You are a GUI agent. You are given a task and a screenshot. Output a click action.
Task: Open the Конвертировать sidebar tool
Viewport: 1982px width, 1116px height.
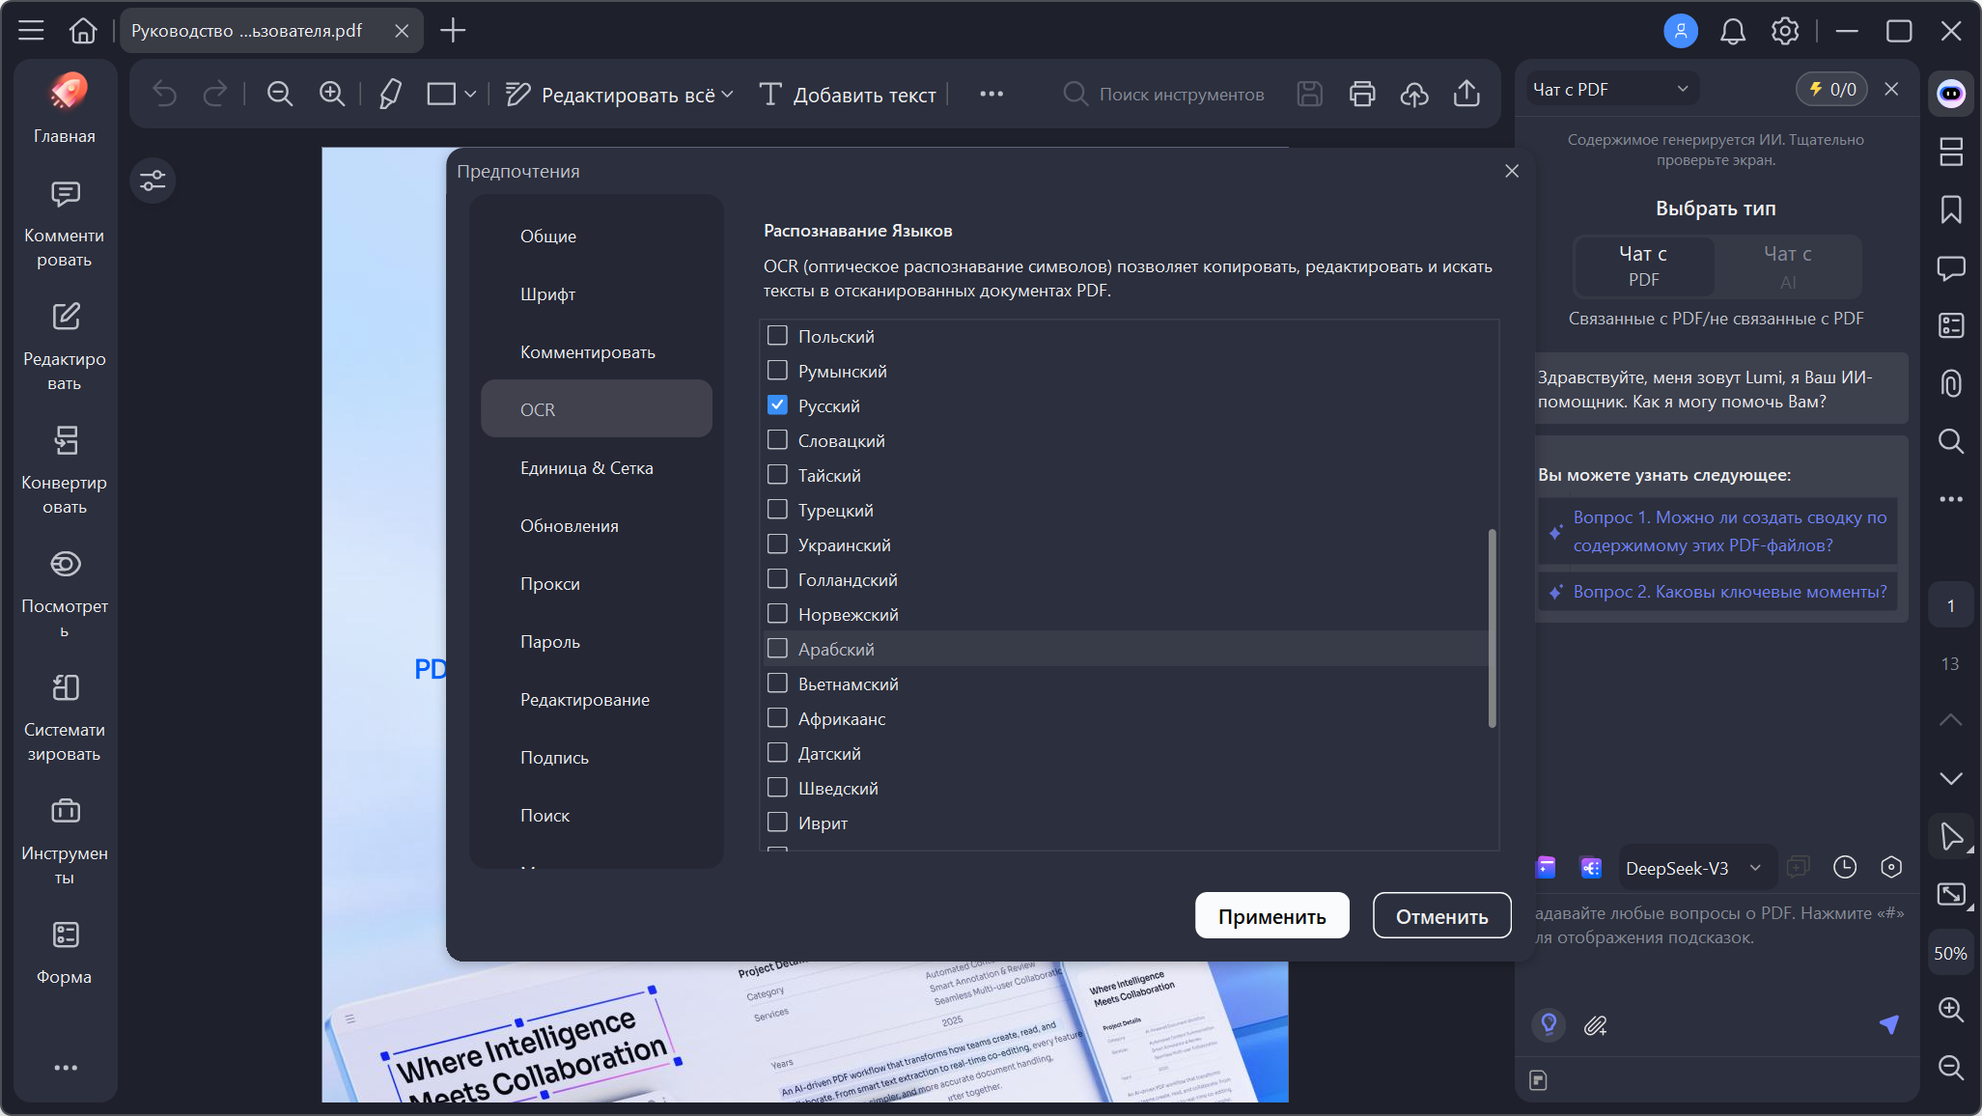coord(65,469)
